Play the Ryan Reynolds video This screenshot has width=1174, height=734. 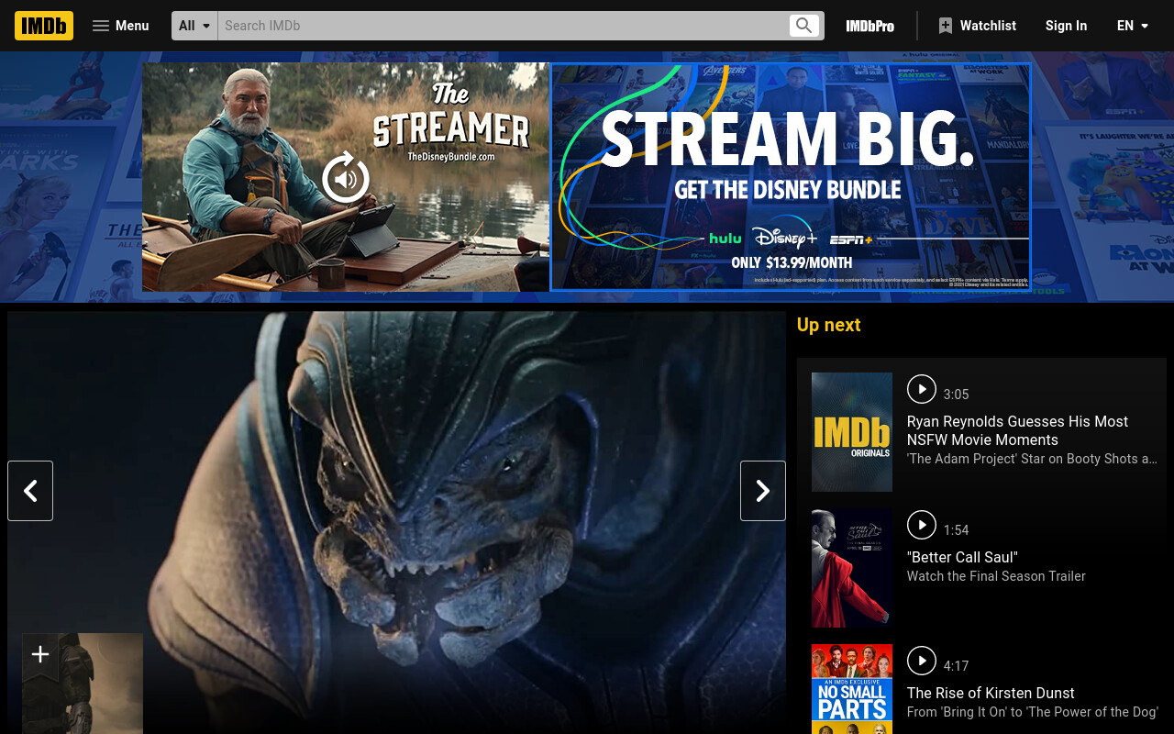click(x=922, y=389)
